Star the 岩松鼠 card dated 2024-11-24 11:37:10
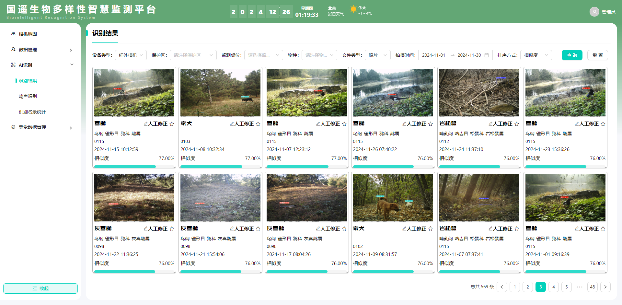 pos(516,124)
